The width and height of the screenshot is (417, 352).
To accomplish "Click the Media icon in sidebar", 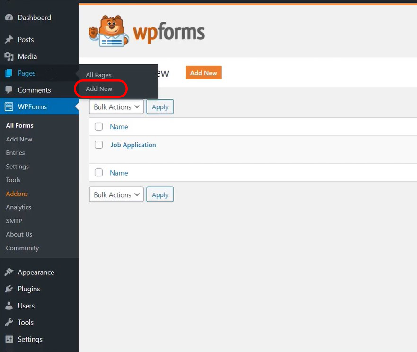I will coord(9,57).
